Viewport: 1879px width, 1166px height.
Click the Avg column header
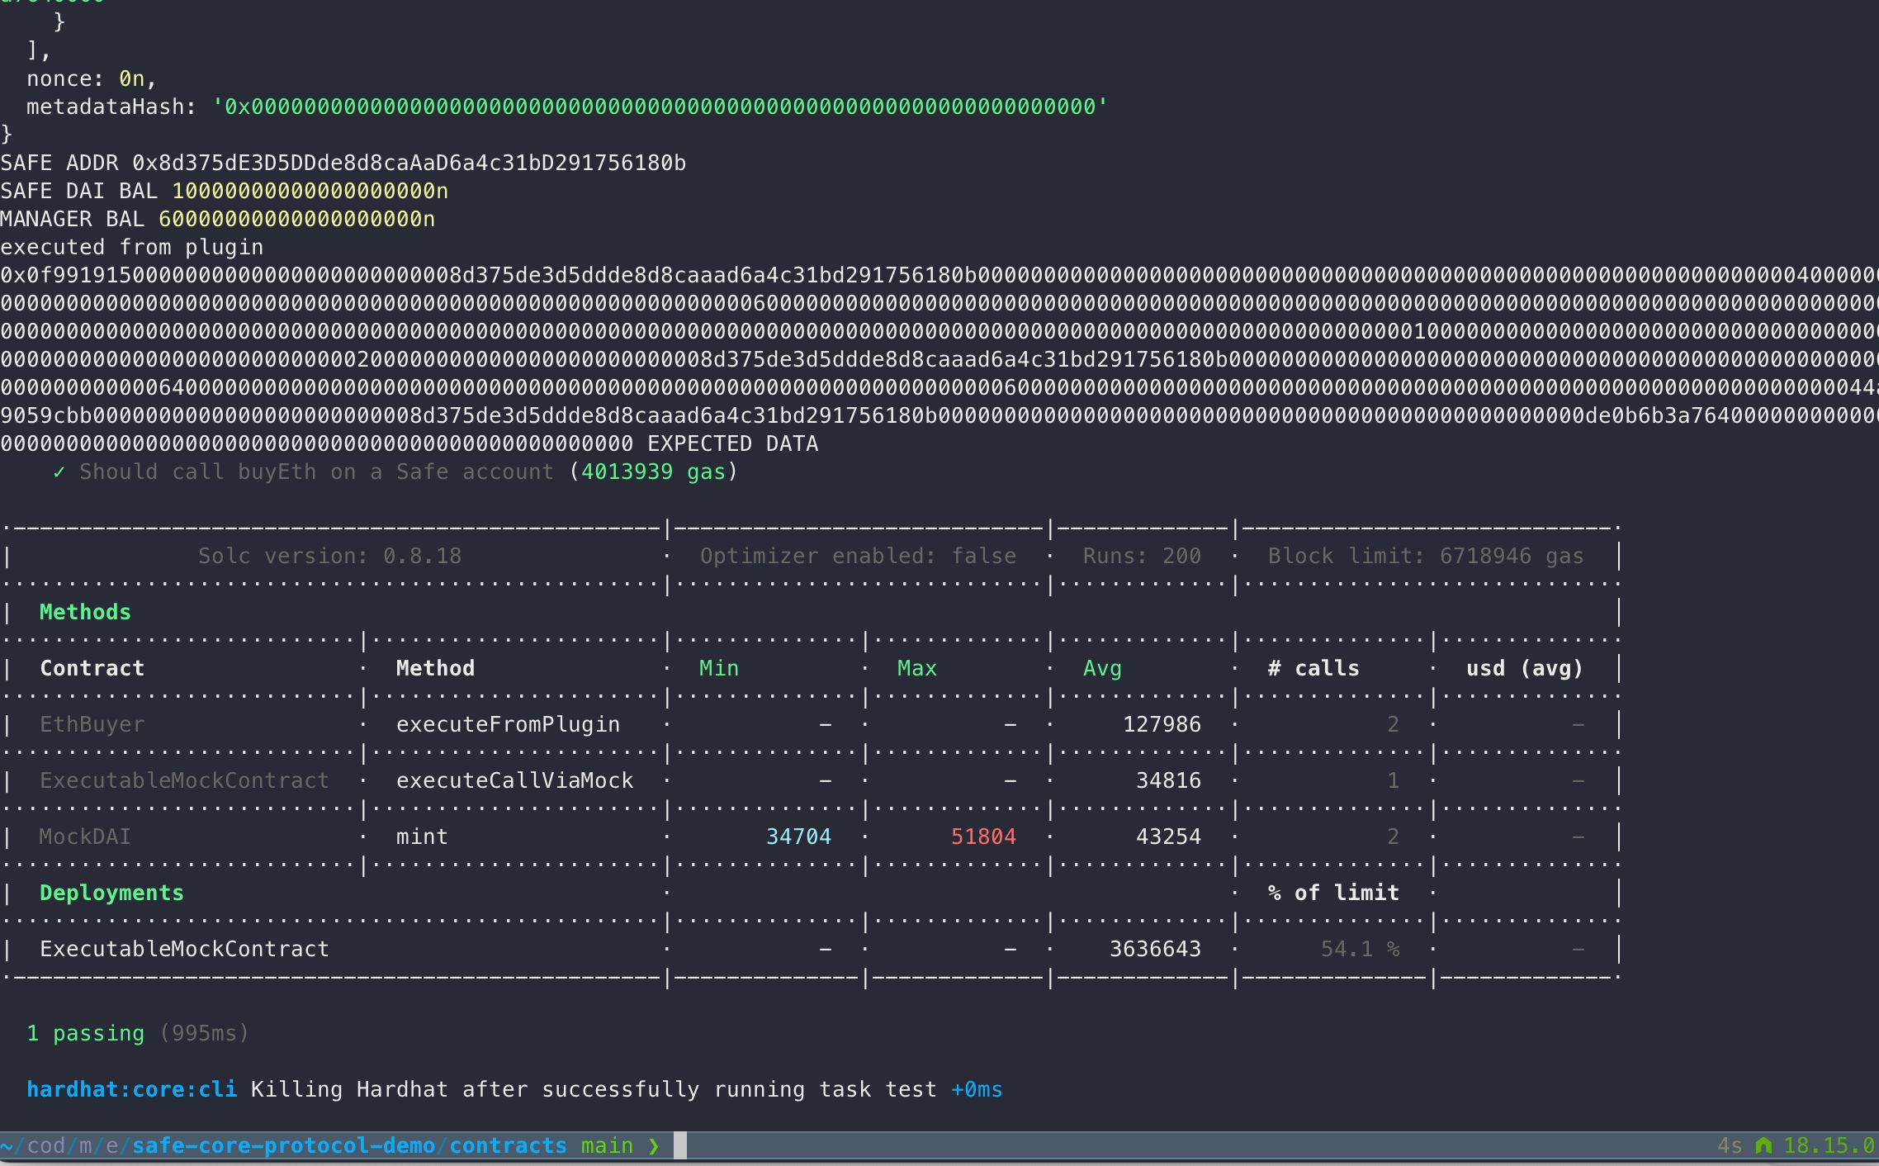pyautogui.click(x=1103, y=668)
